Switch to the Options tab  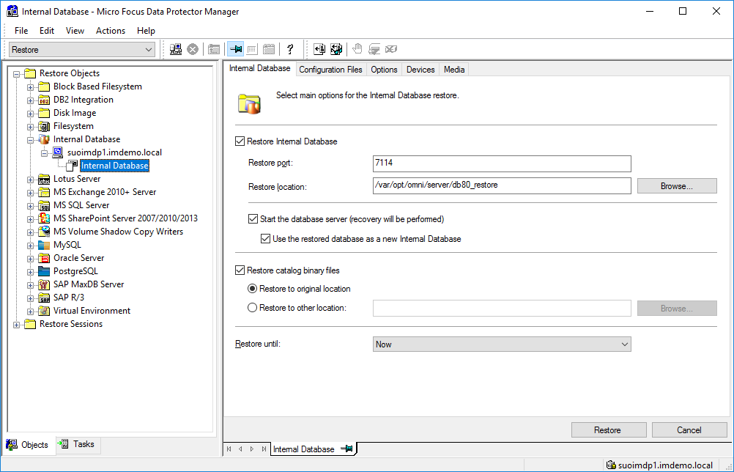point(384,70)
